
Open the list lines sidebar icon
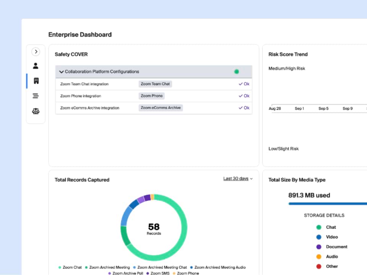pyautogui.click(x=36, y=96)
